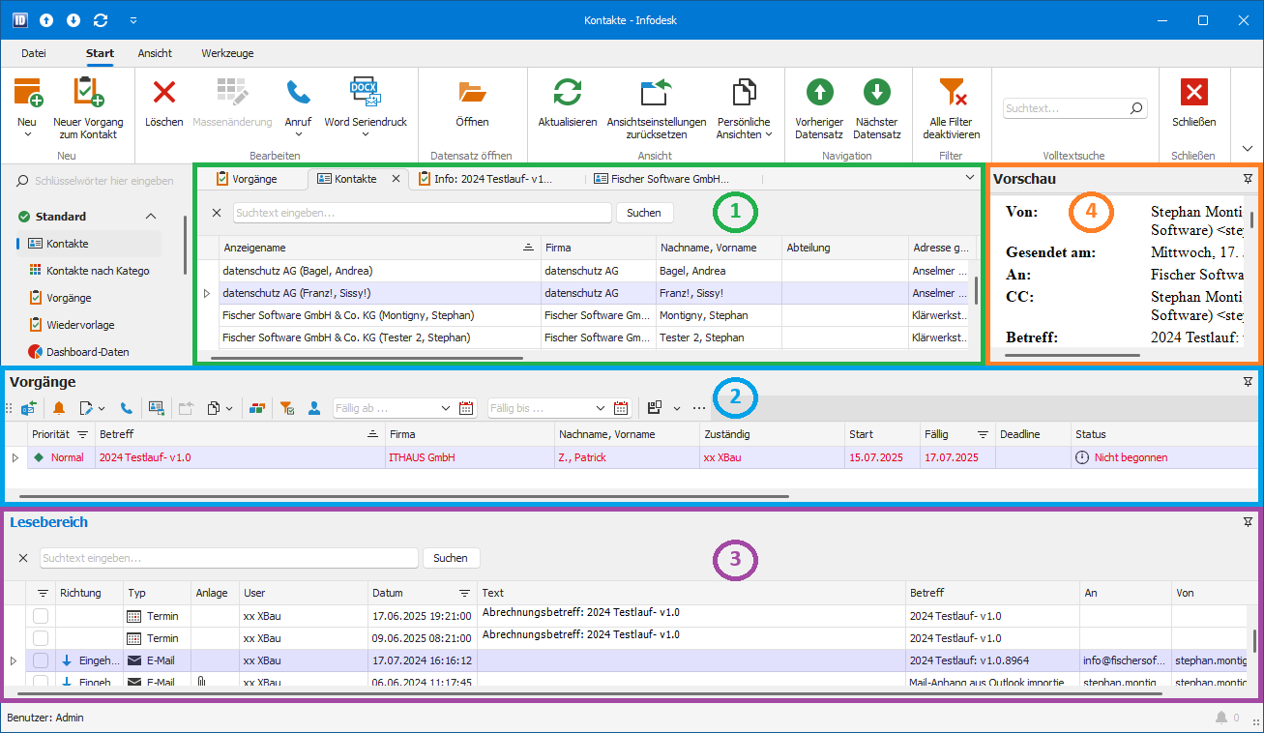Select Wiedervorlage in the sidebar
Image resolution: width=1264 pixels, height=733 pixels.
click(x=81, y=325)
